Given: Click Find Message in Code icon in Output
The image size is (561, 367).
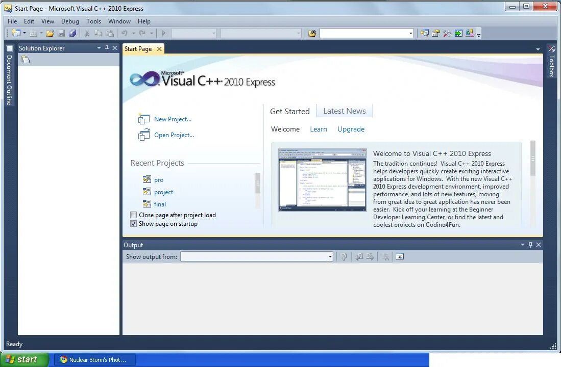Looking at the screenshot, I should [x=344, y=256].
